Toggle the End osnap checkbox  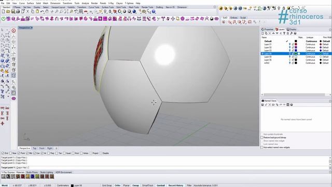3,153
